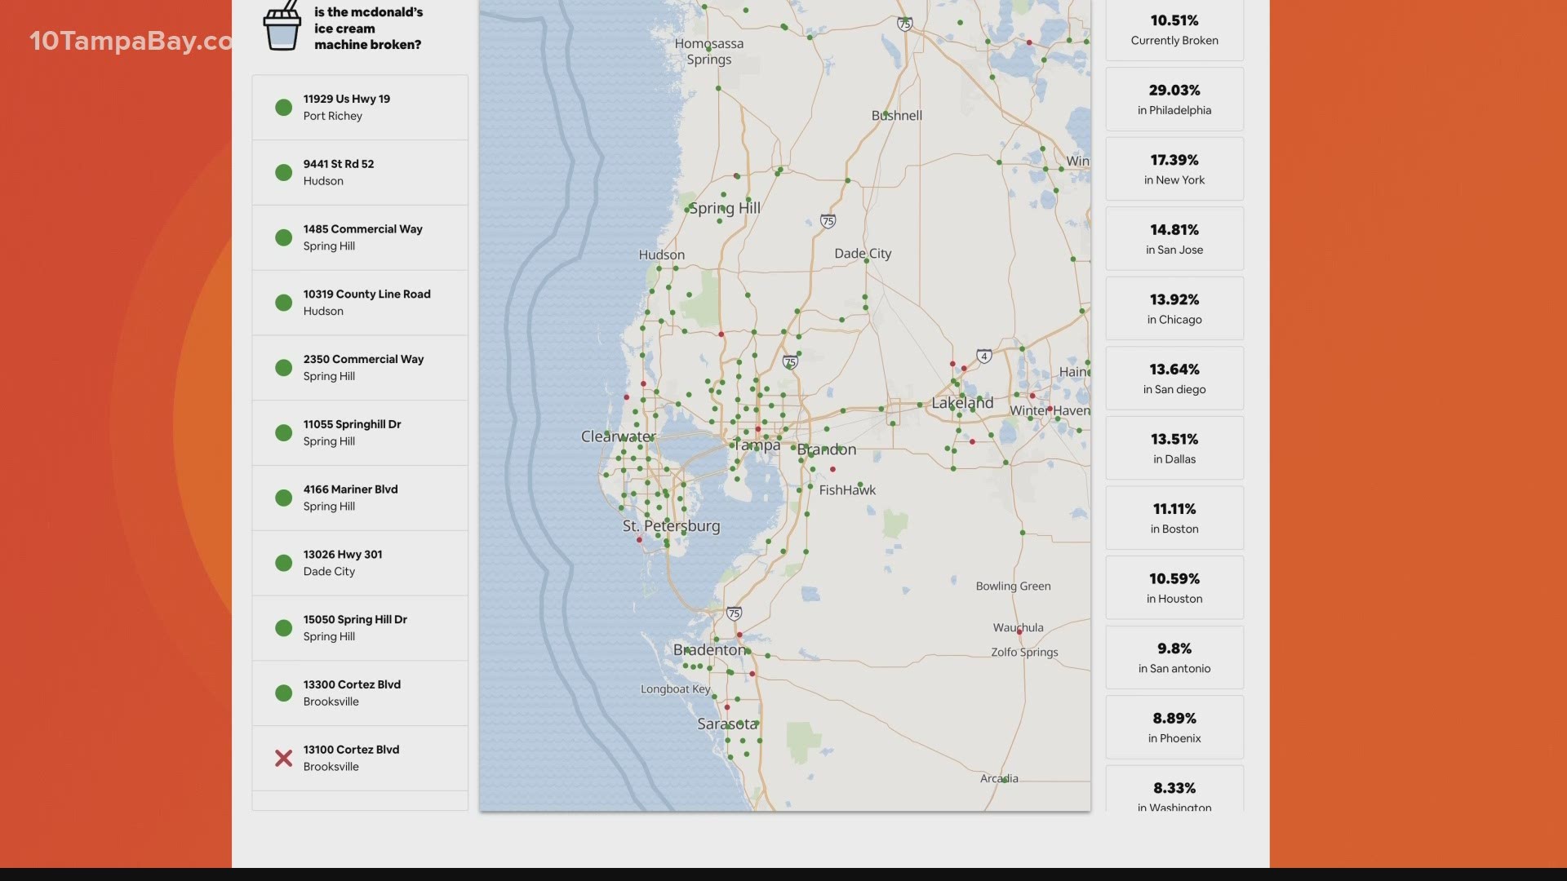
Task: Click the 9.8% in San antonio card
Action: click(x=1174, y=657)
